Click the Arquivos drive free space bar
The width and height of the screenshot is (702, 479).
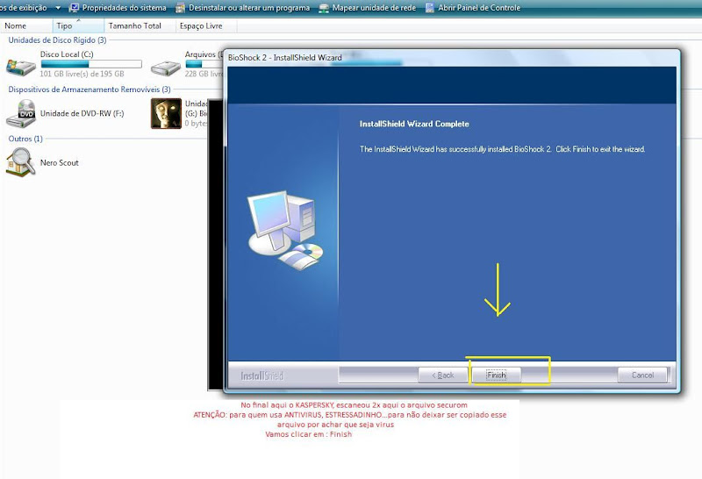204,64
